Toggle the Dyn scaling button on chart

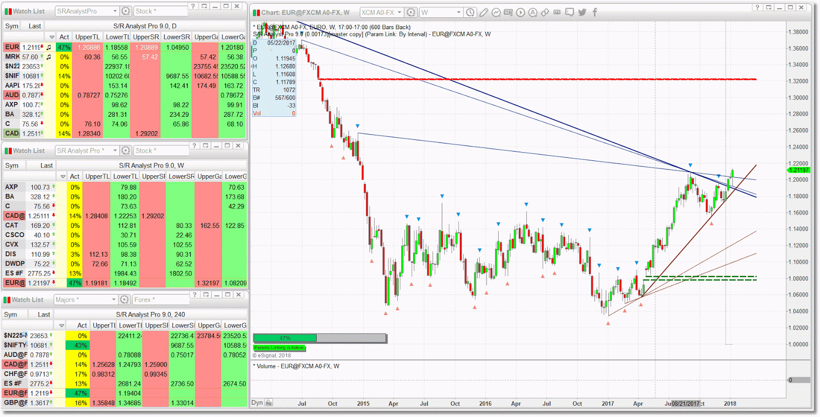pos(257,403)
